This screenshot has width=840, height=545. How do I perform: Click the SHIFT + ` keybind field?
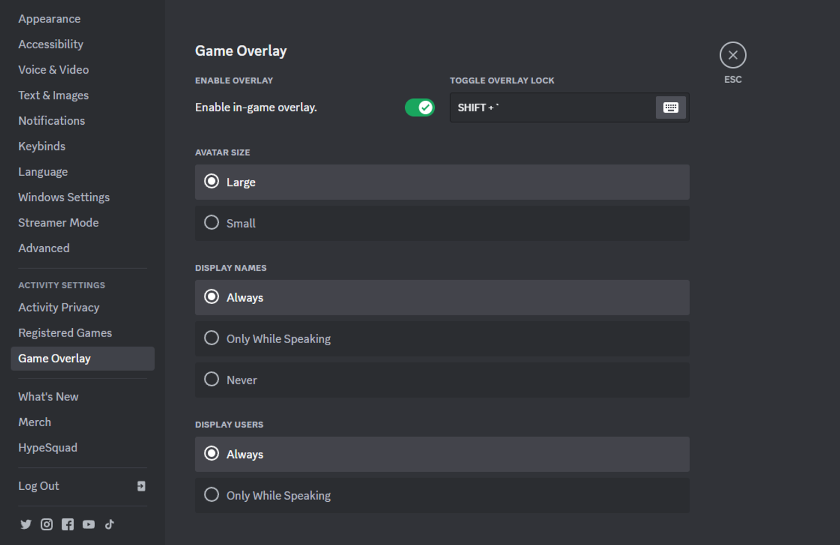point(547,107)
